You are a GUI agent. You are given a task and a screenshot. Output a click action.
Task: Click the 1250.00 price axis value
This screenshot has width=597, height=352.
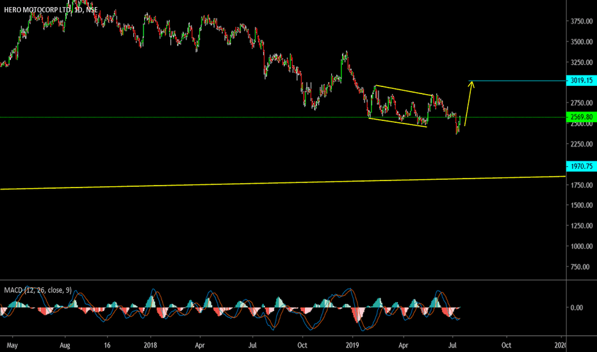(x=582, y=226)
